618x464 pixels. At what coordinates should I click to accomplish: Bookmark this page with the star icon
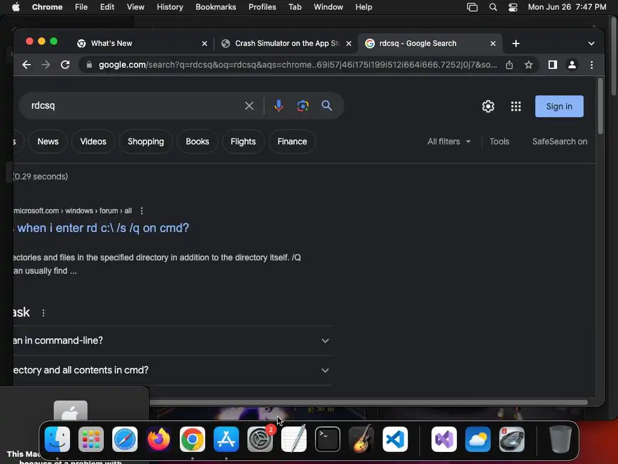(x=529, y=65)
